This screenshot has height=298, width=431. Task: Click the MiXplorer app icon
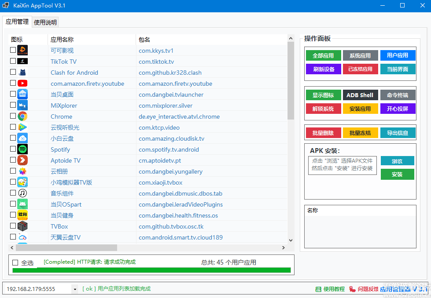tap(22, 105)
